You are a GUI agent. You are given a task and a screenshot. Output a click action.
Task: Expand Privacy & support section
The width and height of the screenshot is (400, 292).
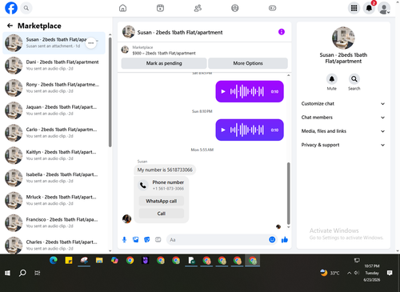(343, 145)
